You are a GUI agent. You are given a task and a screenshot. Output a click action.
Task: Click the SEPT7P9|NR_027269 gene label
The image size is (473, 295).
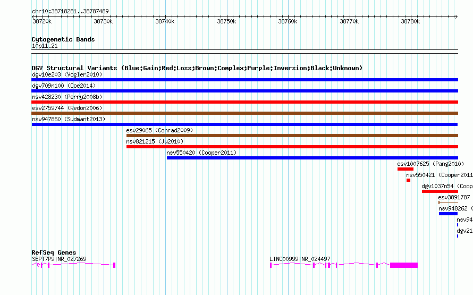click(x=59, y=259)
